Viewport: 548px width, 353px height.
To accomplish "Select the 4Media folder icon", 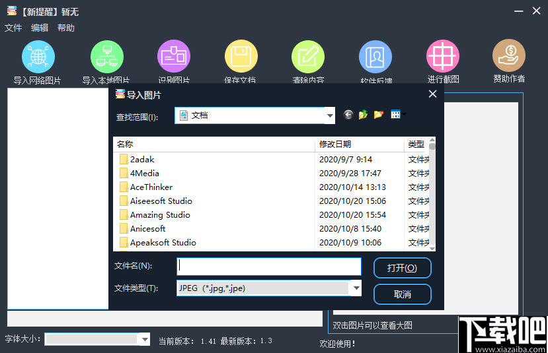I will click(124, 173).
